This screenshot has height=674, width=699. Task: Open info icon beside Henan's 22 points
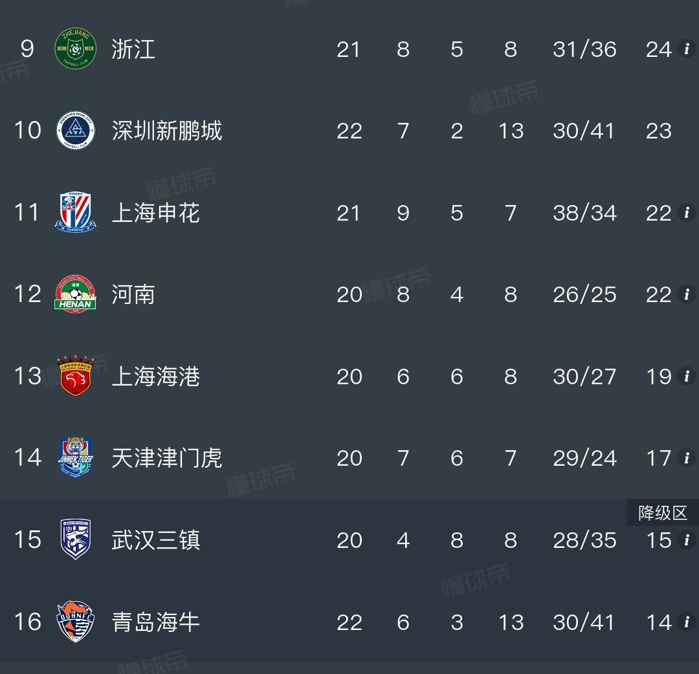[687, 294]
